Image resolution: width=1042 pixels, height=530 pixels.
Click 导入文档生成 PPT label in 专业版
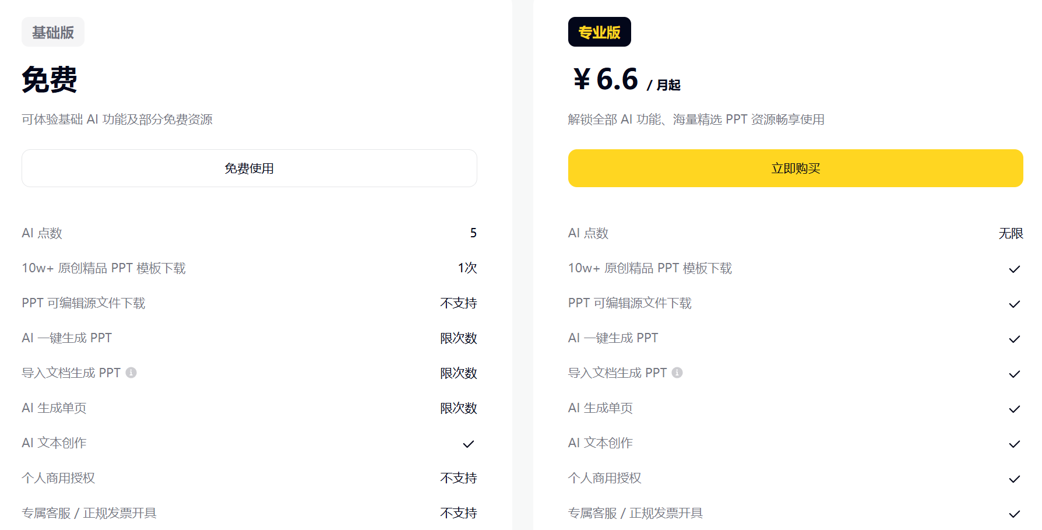[618, 373]
